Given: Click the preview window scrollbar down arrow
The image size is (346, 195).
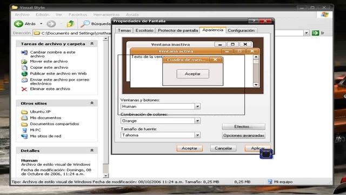Looking at the screenshot, I should click(x=256, y=84).
